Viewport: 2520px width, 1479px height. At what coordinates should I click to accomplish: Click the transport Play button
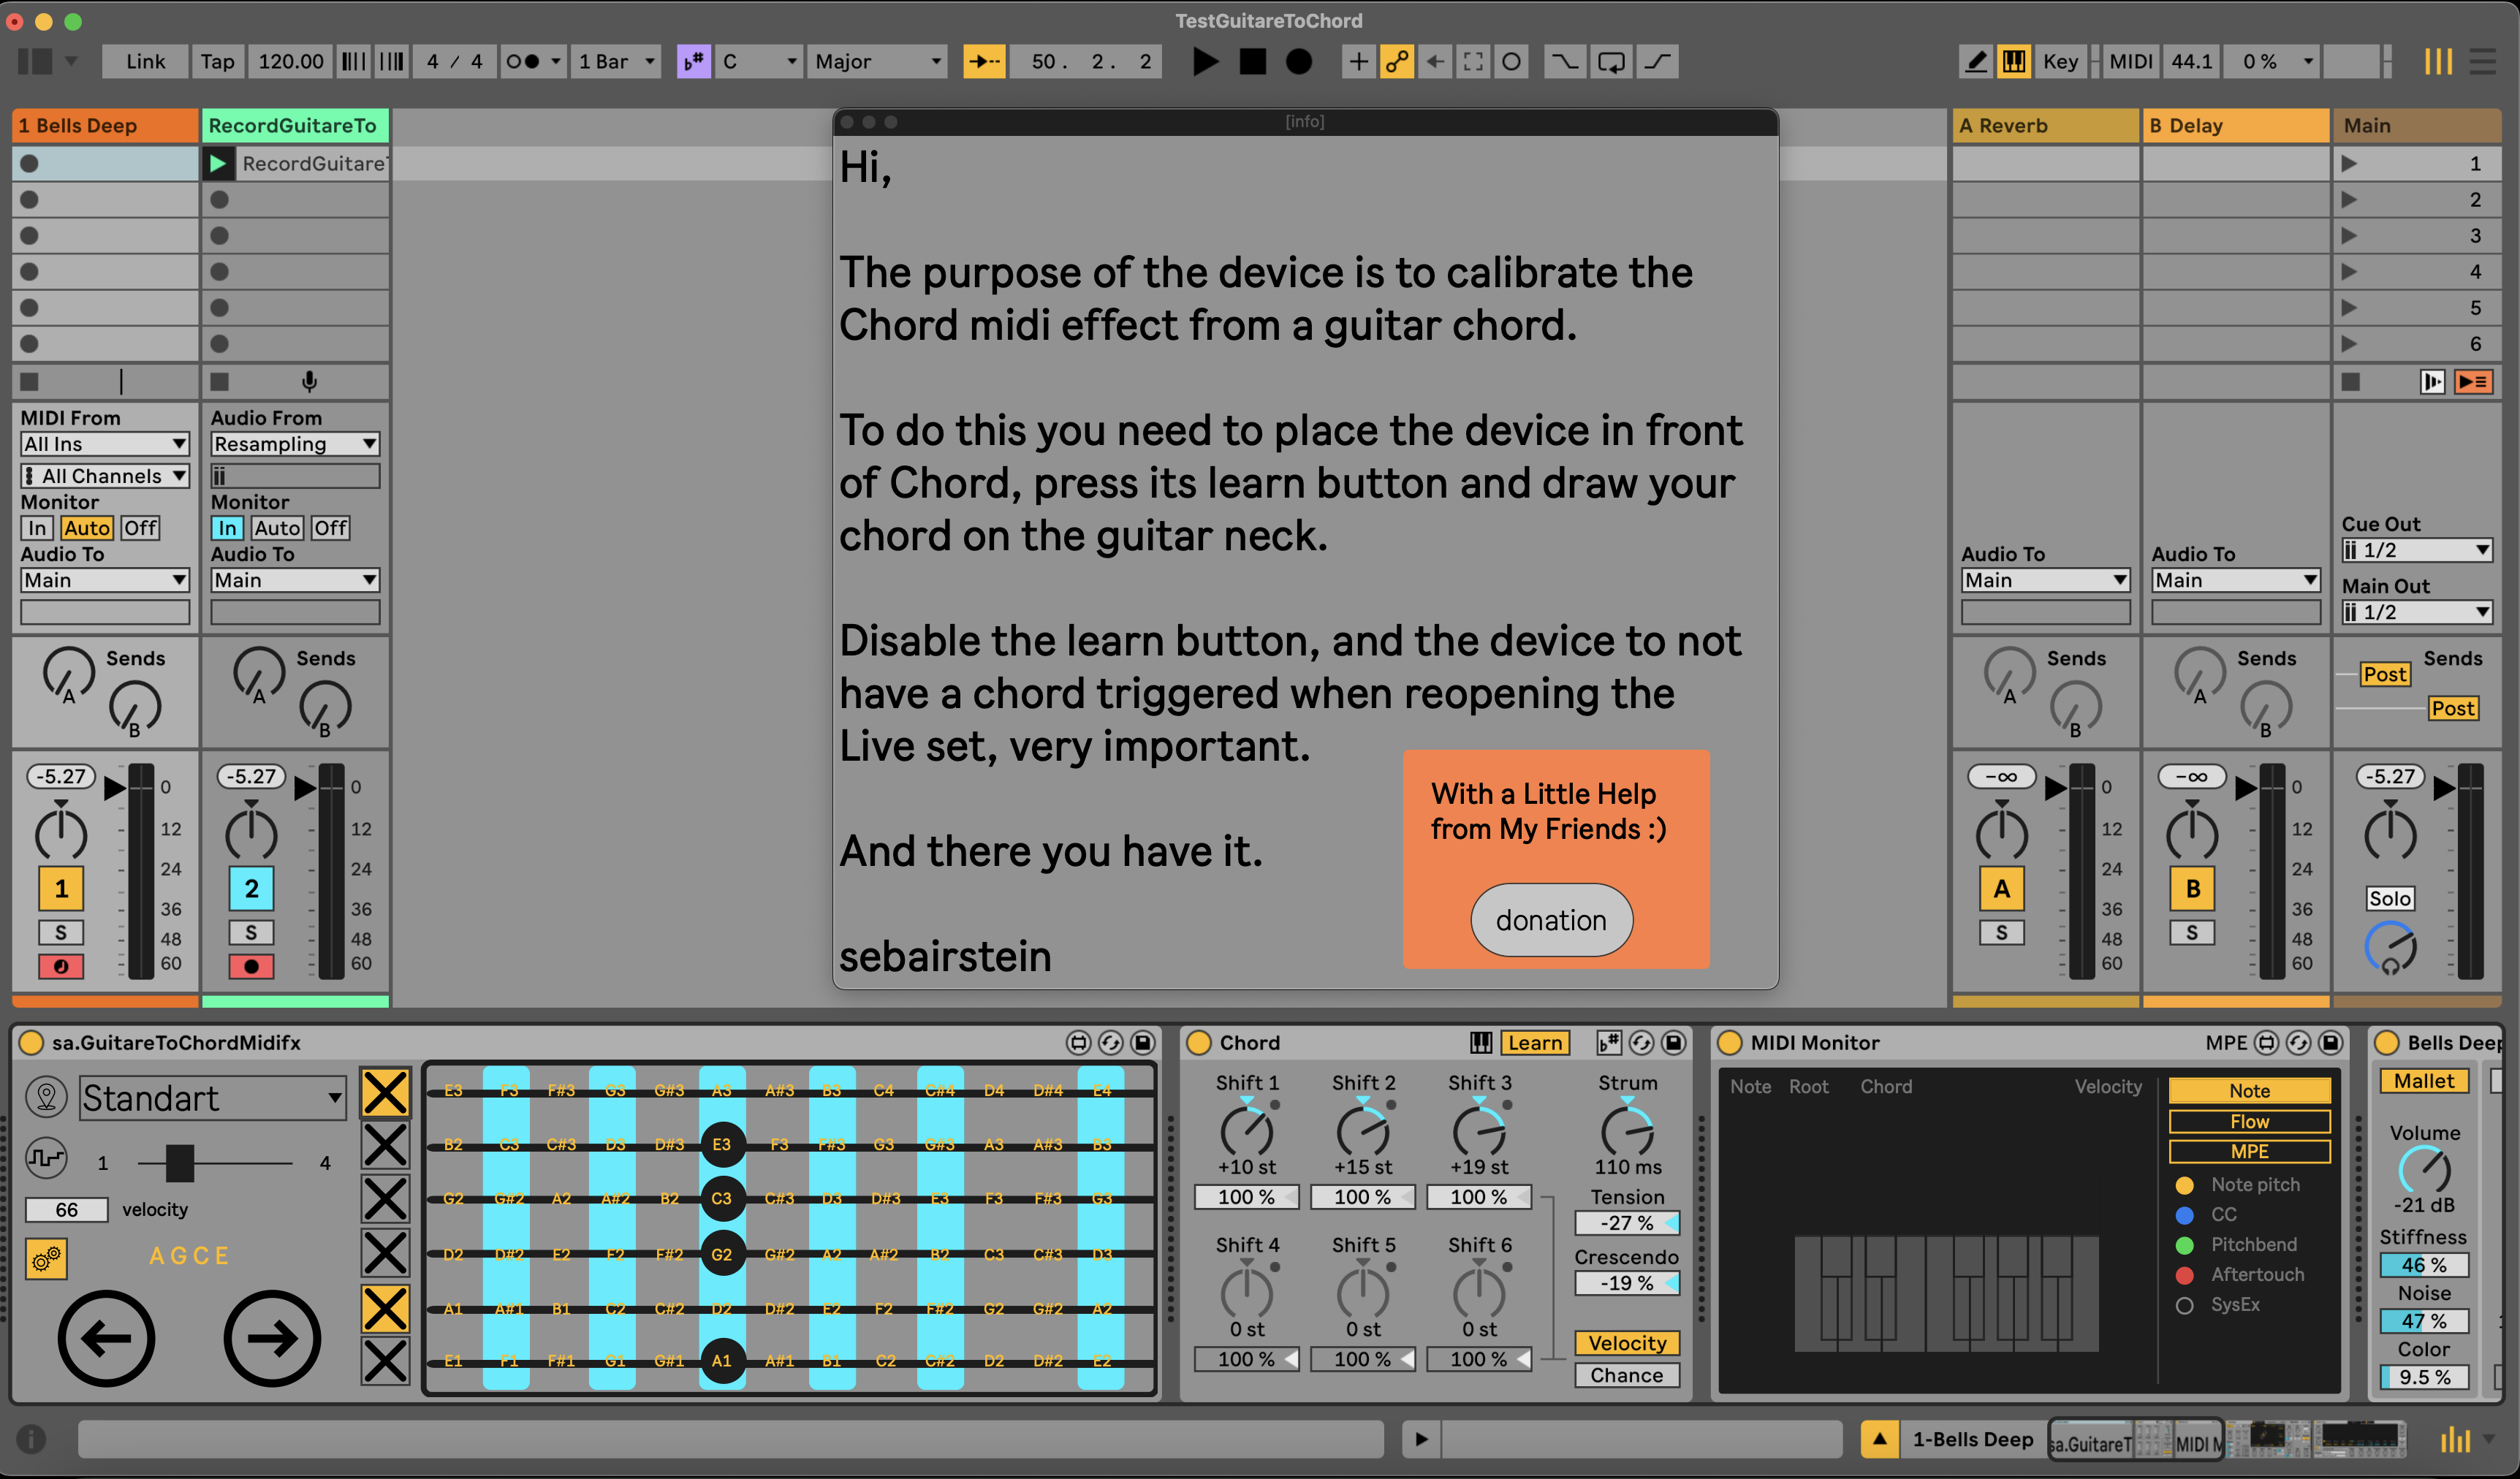[x=1205, y=62]
